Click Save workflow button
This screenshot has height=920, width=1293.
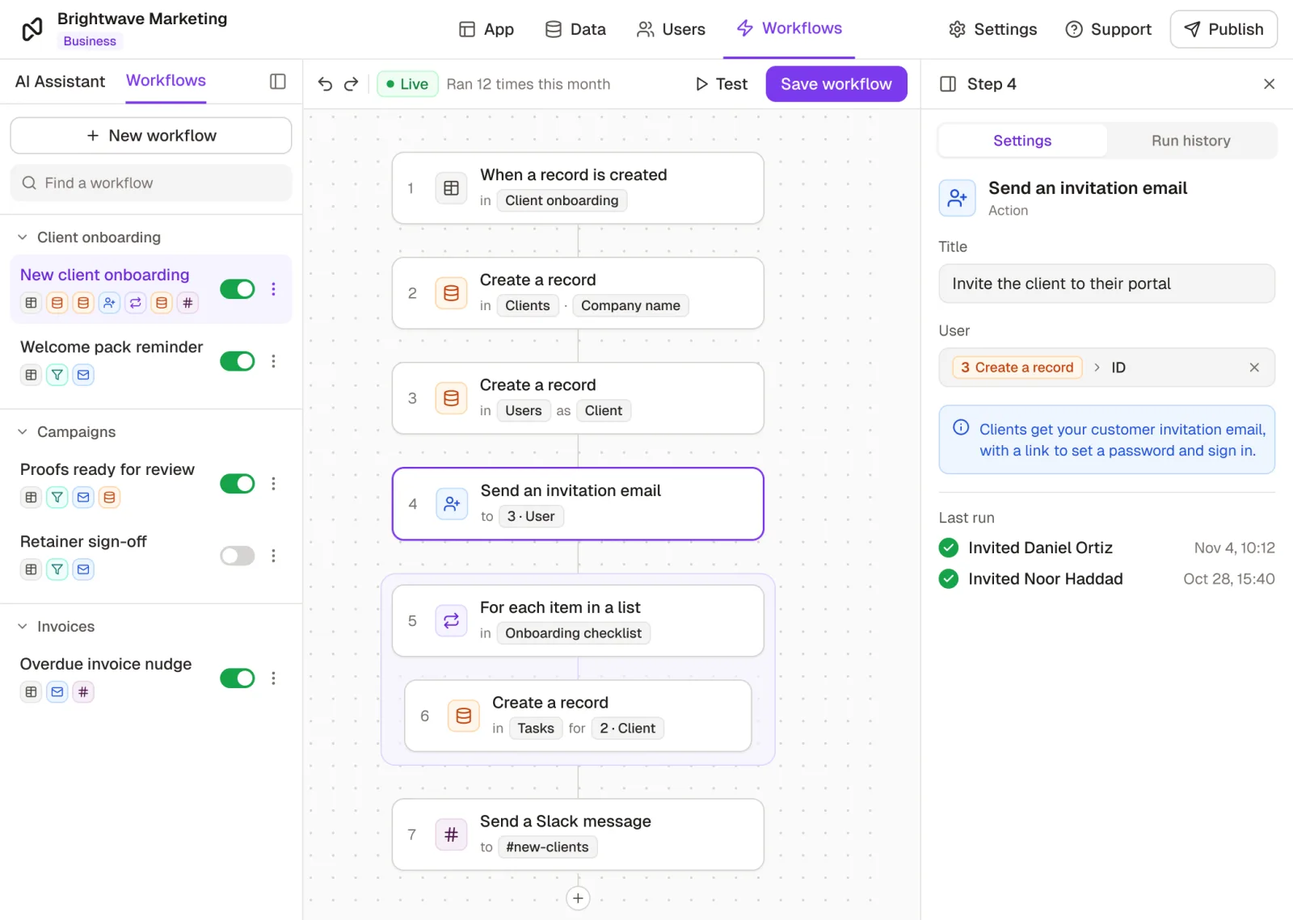click(x=836, y=84)
